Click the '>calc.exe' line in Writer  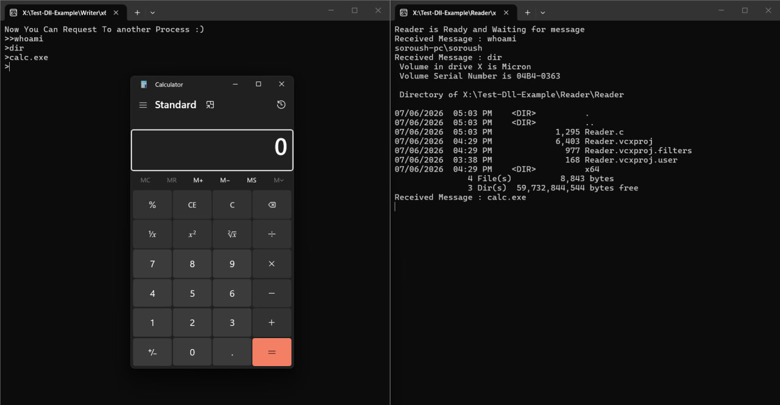(26, 57)
